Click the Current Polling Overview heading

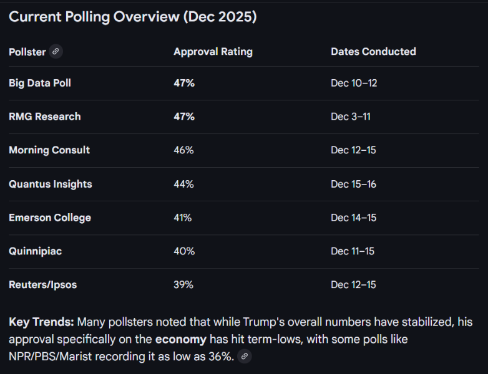coord(132,17)
